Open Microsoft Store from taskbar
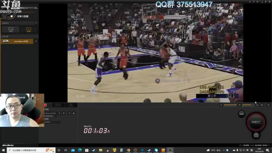This screenshot has height=153, width=272. click(87, 150)
